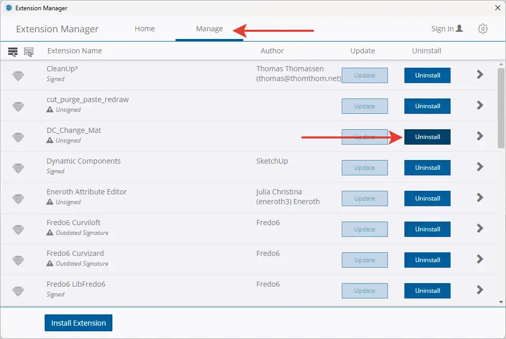Expand details for CleanUp³ extension
Viewport: 506px width, 339px height.
[480, 75]
